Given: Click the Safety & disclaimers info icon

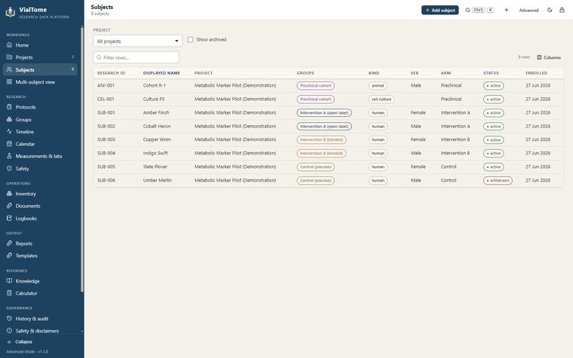Looking at the screenshot, I should (10, 331).
